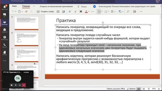
Task: Click the 67% zoom level
Action: (x=154, y=89)
